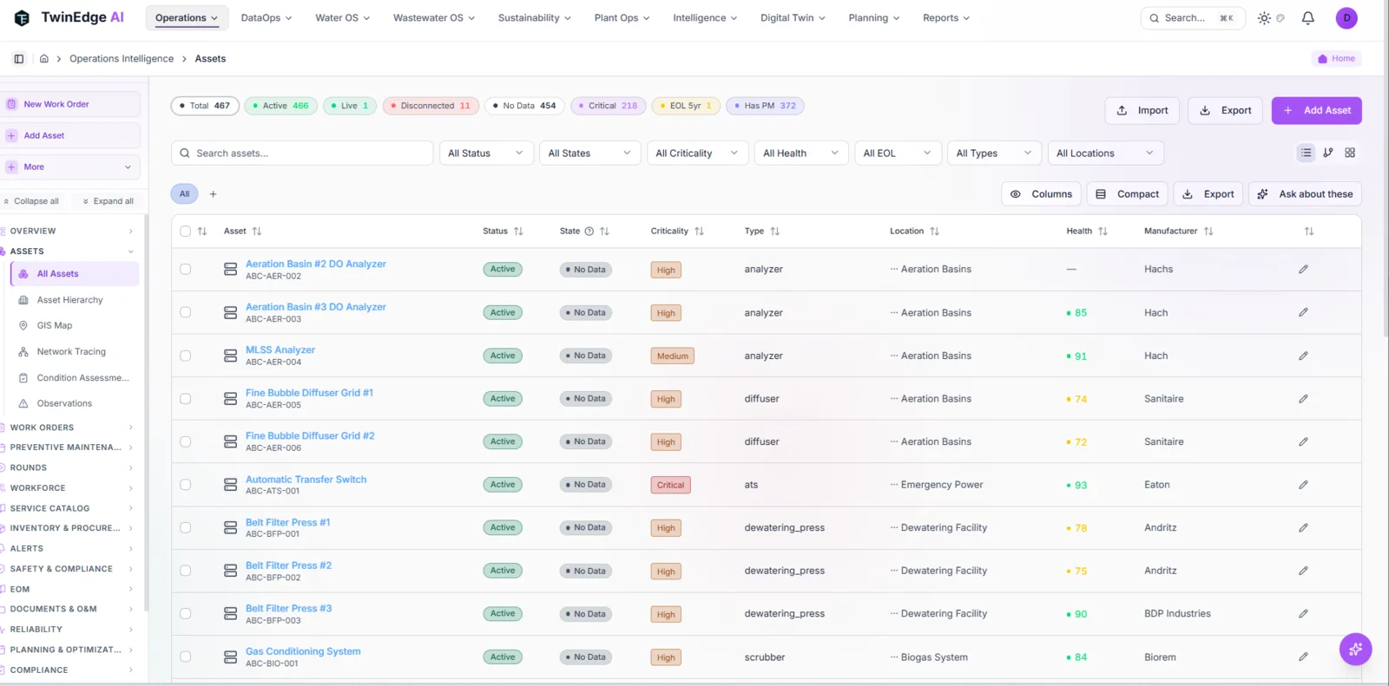Viewport: 1389px width, 686px height.
Task: Click the Columns button
Action: [x=1041, y=194]
